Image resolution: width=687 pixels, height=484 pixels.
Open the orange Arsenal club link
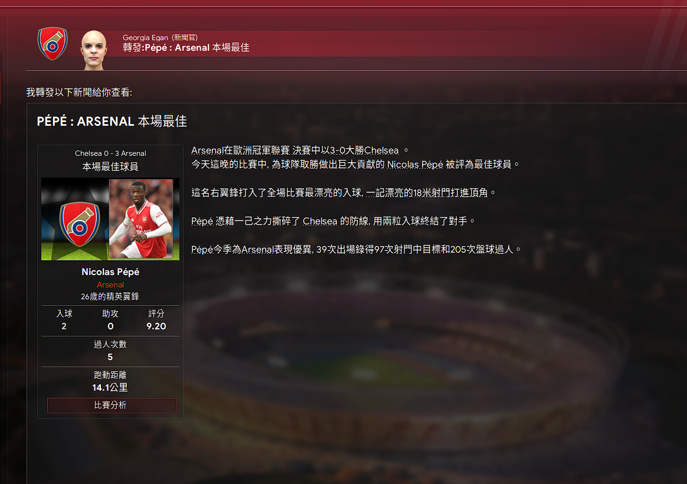coord(110,284)
